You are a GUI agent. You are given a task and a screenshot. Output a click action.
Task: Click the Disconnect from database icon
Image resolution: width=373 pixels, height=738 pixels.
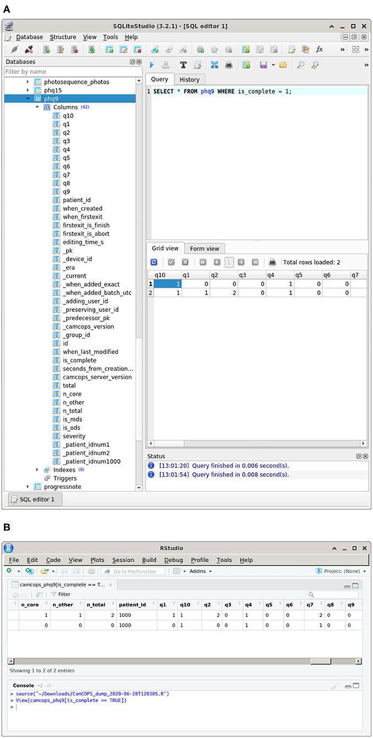[28, 50]
